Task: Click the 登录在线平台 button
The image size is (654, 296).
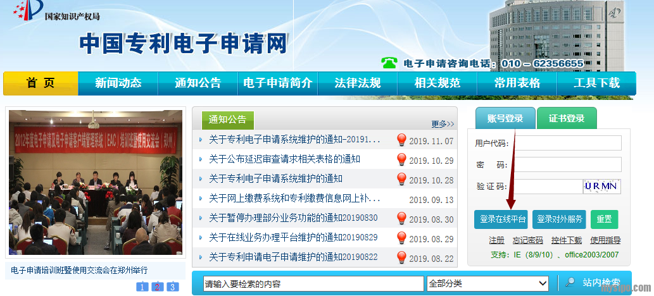Action: 500,219
